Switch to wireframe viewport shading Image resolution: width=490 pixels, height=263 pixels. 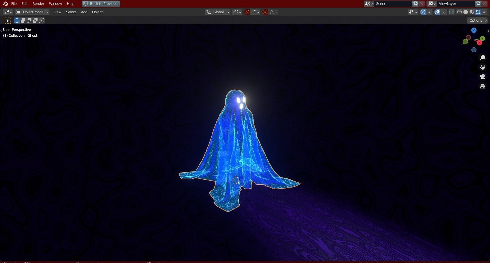click(459, 12)
